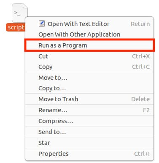
Task: Choose 'Compress…' menu entry
Action: coord(89,121)
